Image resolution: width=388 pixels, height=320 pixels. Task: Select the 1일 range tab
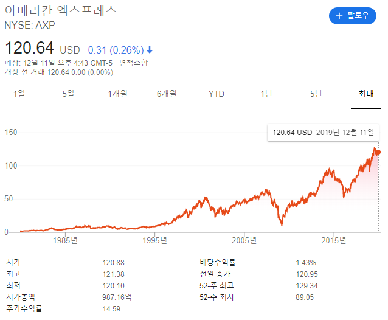(19, 94)
